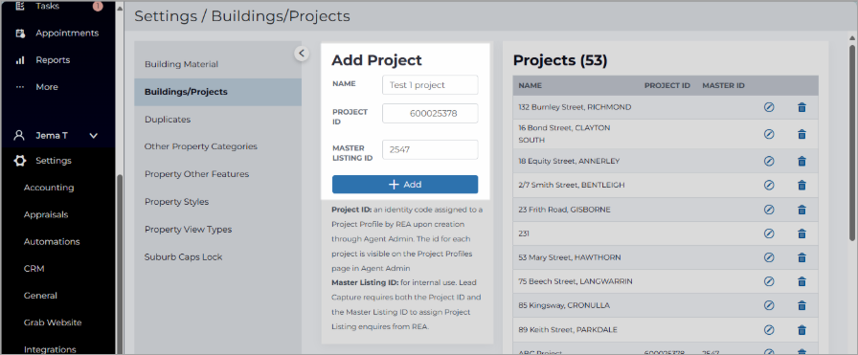
Task: Expand the Jema T user dropdown
Action: pos(94,136)
